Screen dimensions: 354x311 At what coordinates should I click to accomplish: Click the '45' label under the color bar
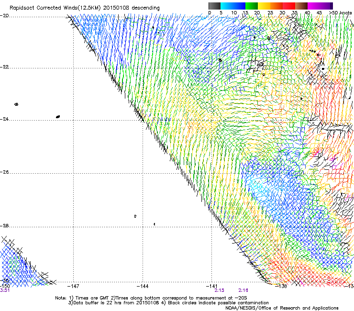(x=319, y=12)
